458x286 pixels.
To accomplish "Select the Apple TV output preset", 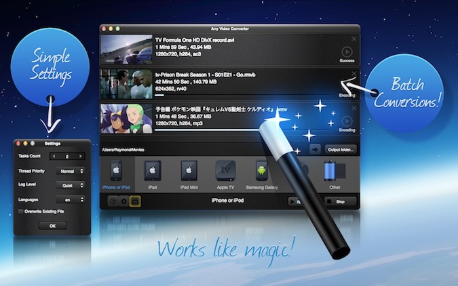I will (225, 171).
